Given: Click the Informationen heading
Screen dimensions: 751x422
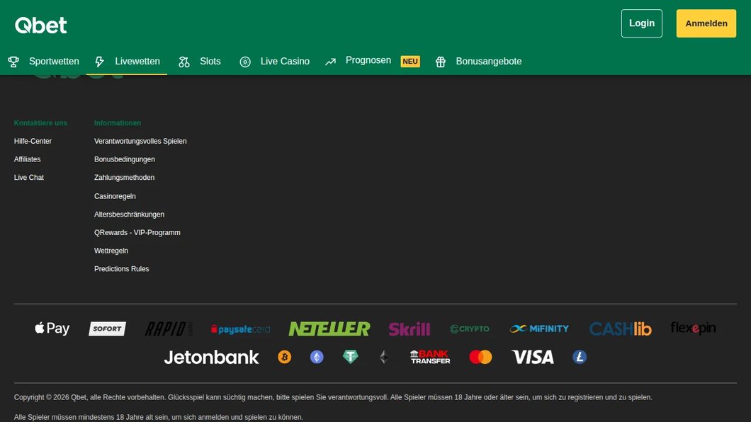Looking at the screenshot, I should click(x=118, y=123).
